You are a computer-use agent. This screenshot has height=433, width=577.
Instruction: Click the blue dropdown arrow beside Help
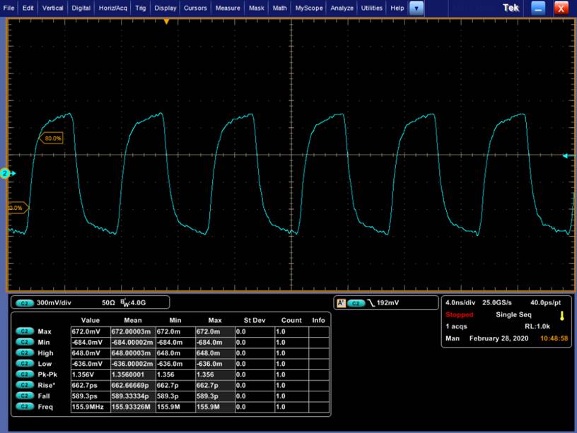coord(416,8)
